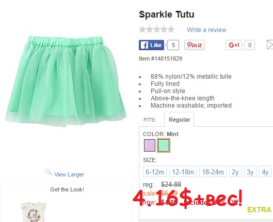This screenshot has width=273, height=222.
Task: Click the email envelope icon
Action: click(x=270, y=45)
